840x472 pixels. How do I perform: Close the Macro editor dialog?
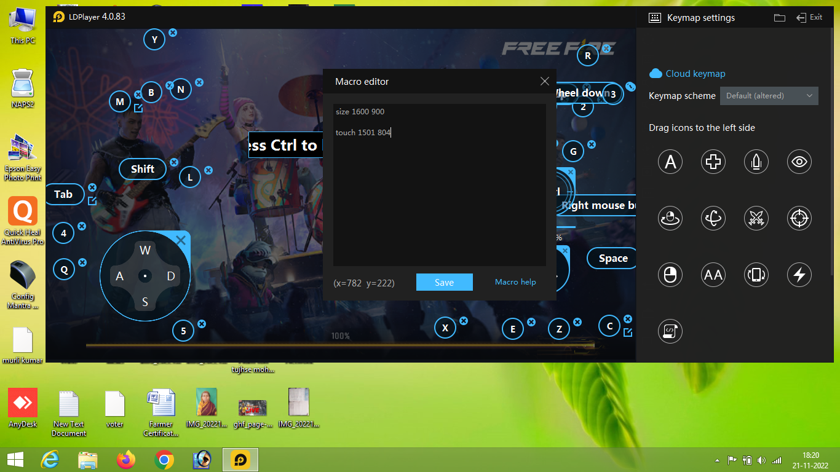click(544, 81)
